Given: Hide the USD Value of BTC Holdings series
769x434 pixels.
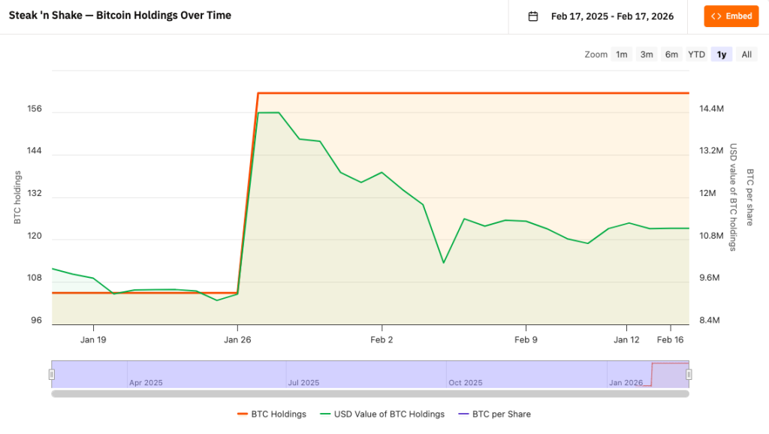Looking at the screenshot, I should click(384, 414).
